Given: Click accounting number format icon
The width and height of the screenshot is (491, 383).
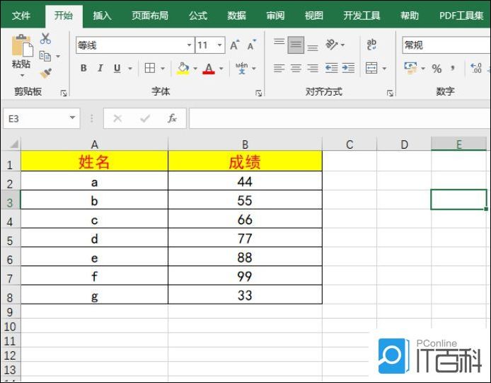Looking at the screenshot, I should tap(410, 68).
